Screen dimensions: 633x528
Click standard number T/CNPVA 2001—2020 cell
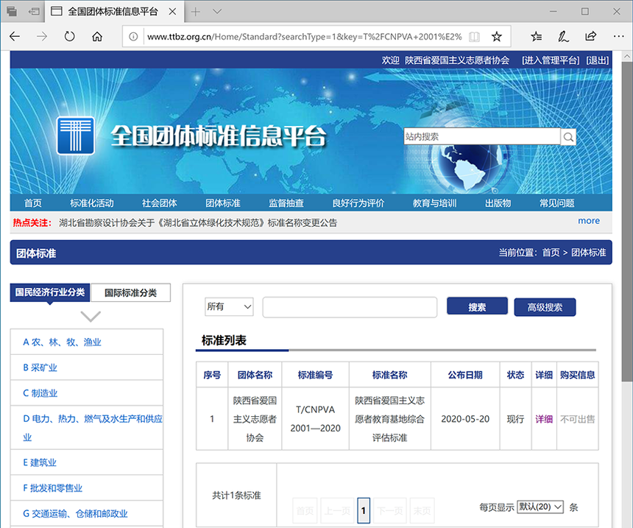[315, 419]
